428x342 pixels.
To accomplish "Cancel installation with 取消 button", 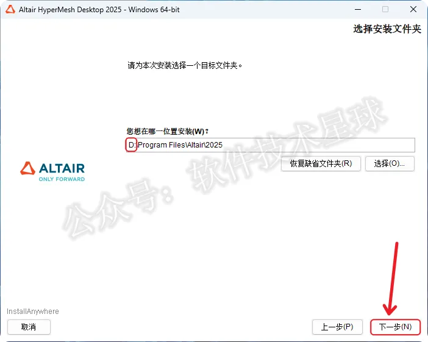I will 29,327.
